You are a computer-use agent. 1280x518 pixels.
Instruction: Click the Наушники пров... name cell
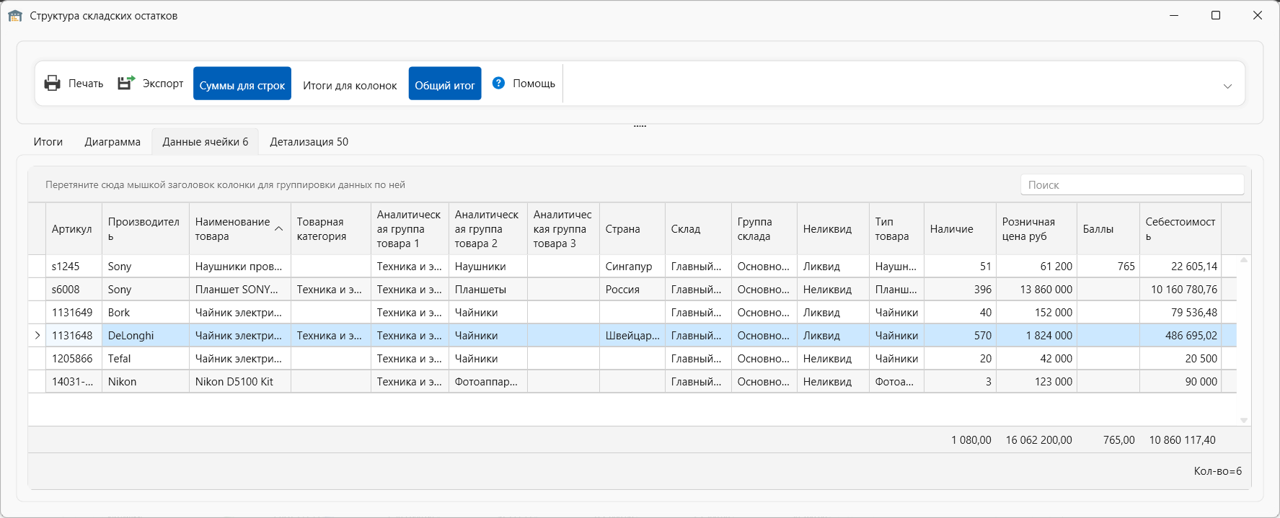[x=240, y=267]
